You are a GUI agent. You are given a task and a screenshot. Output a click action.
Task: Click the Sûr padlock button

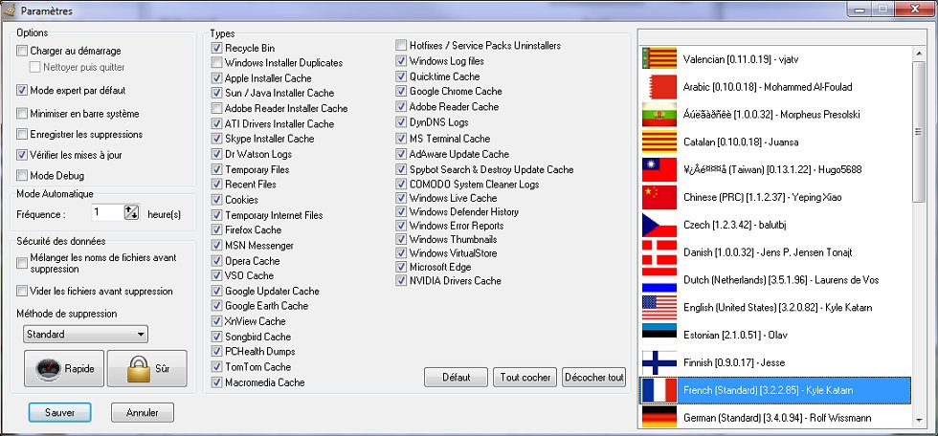[x=147, y=368]
